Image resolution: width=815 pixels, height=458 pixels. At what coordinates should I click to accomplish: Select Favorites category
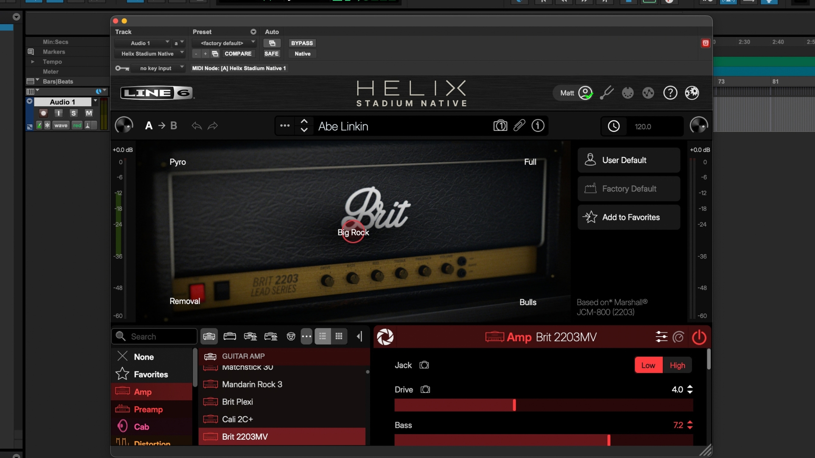pyautogui.click(x=152, y=374)
